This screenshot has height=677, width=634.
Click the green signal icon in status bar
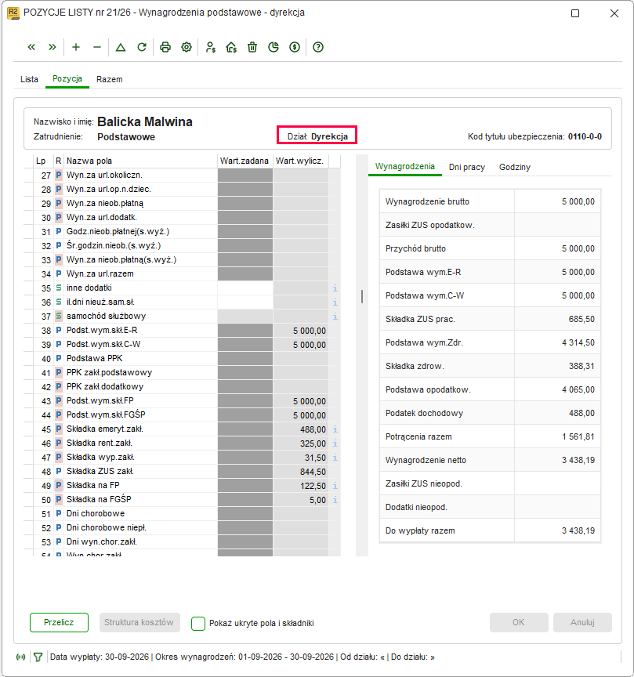coord(20,657)
